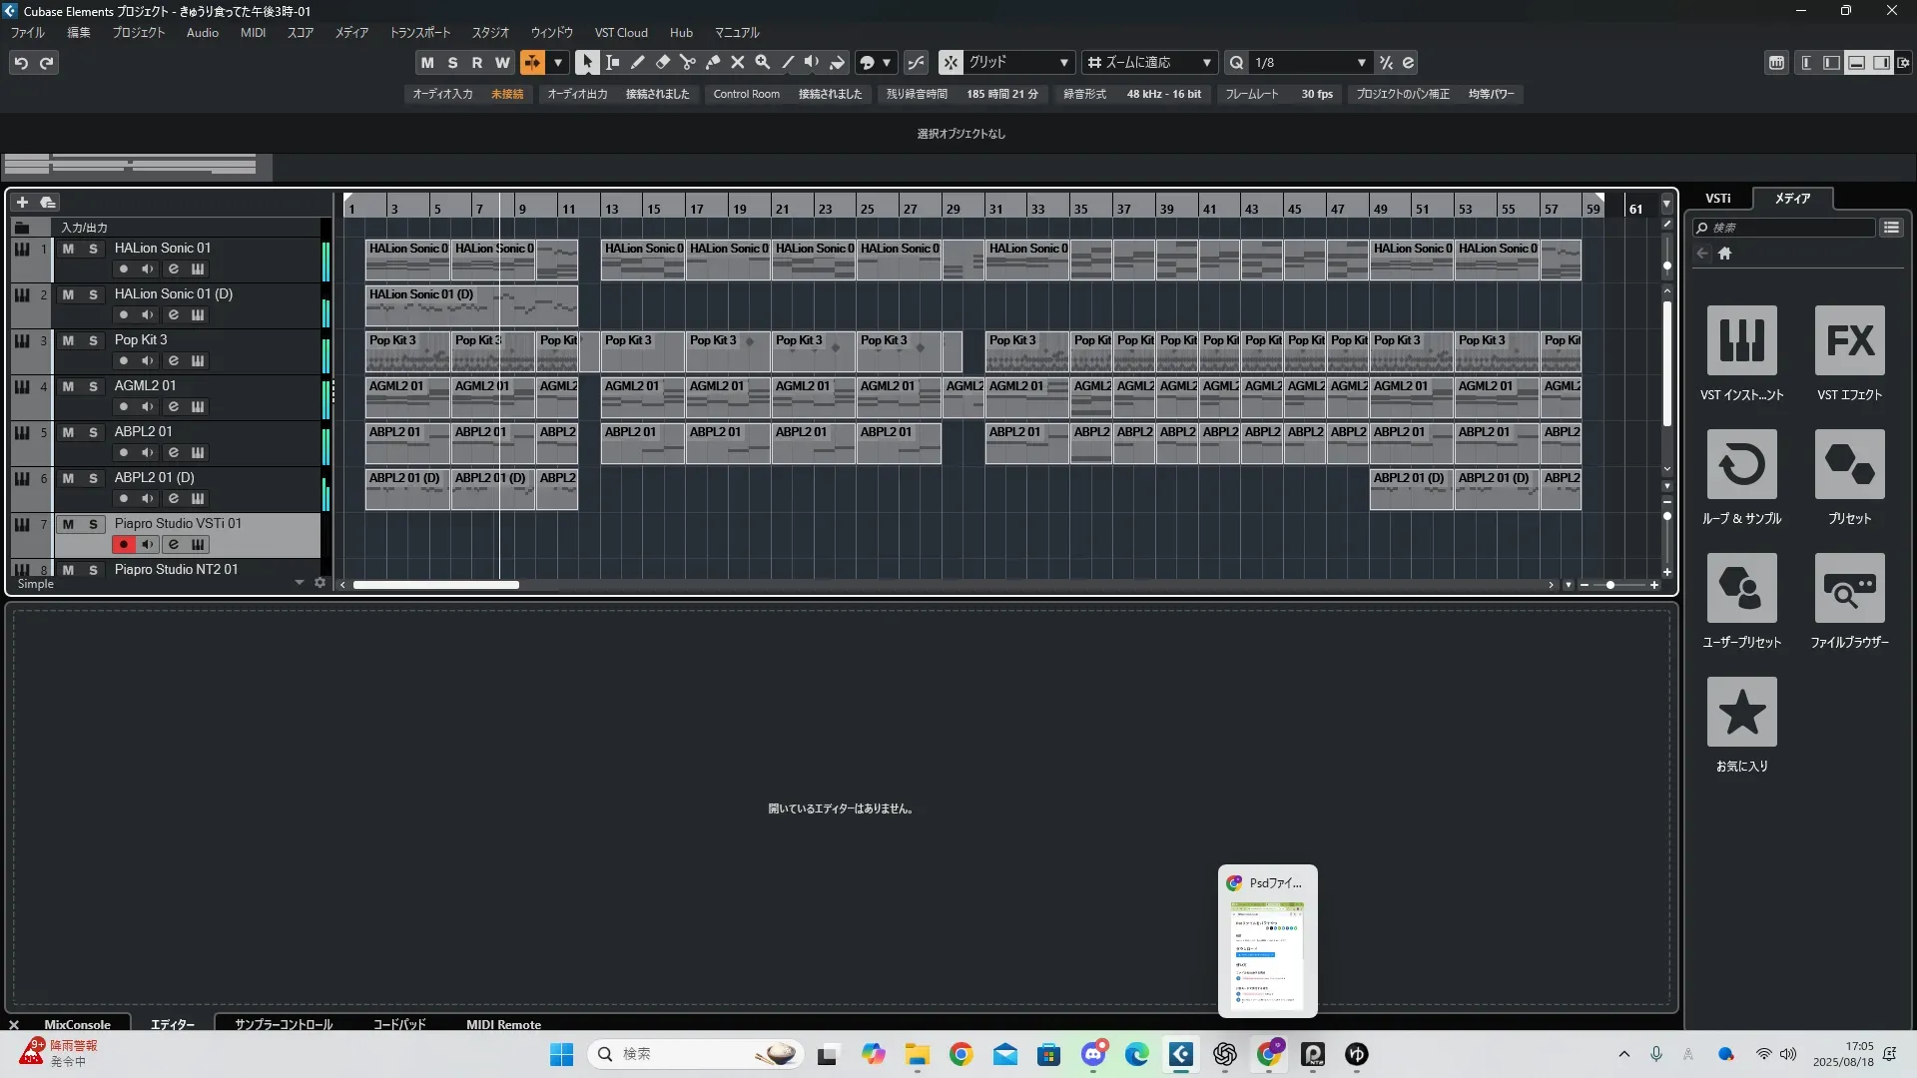Open the Transport menu
This screenshot has height=1078, width=1917.
(419, 33)
